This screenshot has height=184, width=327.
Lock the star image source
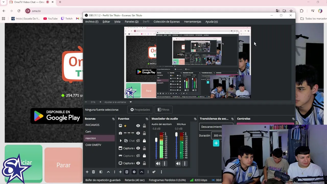pyautogui.click(x=144, y=126)
